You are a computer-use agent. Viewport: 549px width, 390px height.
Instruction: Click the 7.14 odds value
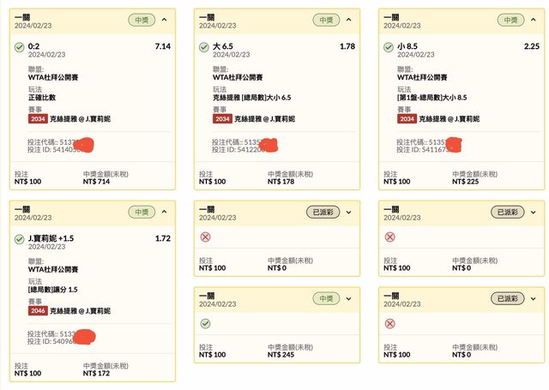(x=162, y=46)
